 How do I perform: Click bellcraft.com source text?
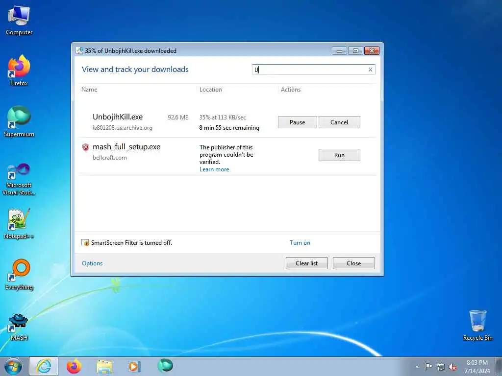[110, 158]
